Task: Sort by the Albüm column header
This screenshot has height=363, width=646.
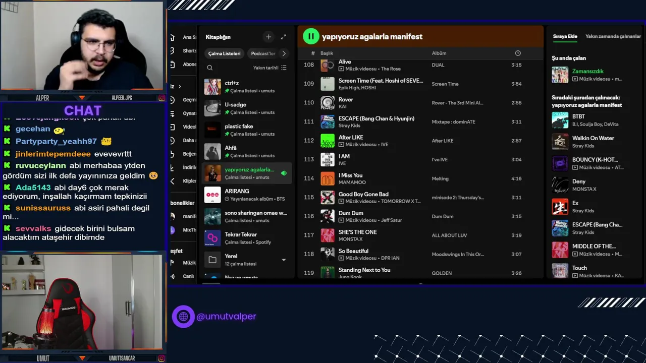Action: point(439,53)
